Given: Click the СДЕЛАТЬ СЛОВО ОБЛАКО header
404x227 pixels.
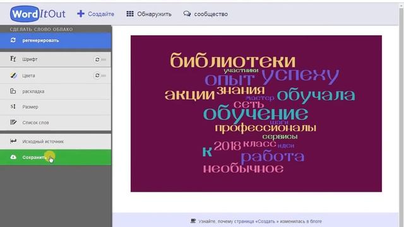Looking at the screenshot, I should click(x=41, y=29).
